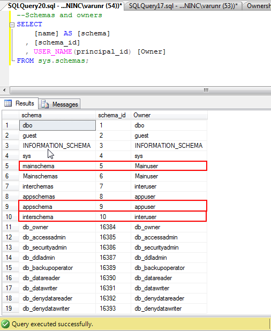The height and width of the screenshot is (331, 271).
Task: Click the horizontal scrollbar thumb grip
Action: pos(206,90)
